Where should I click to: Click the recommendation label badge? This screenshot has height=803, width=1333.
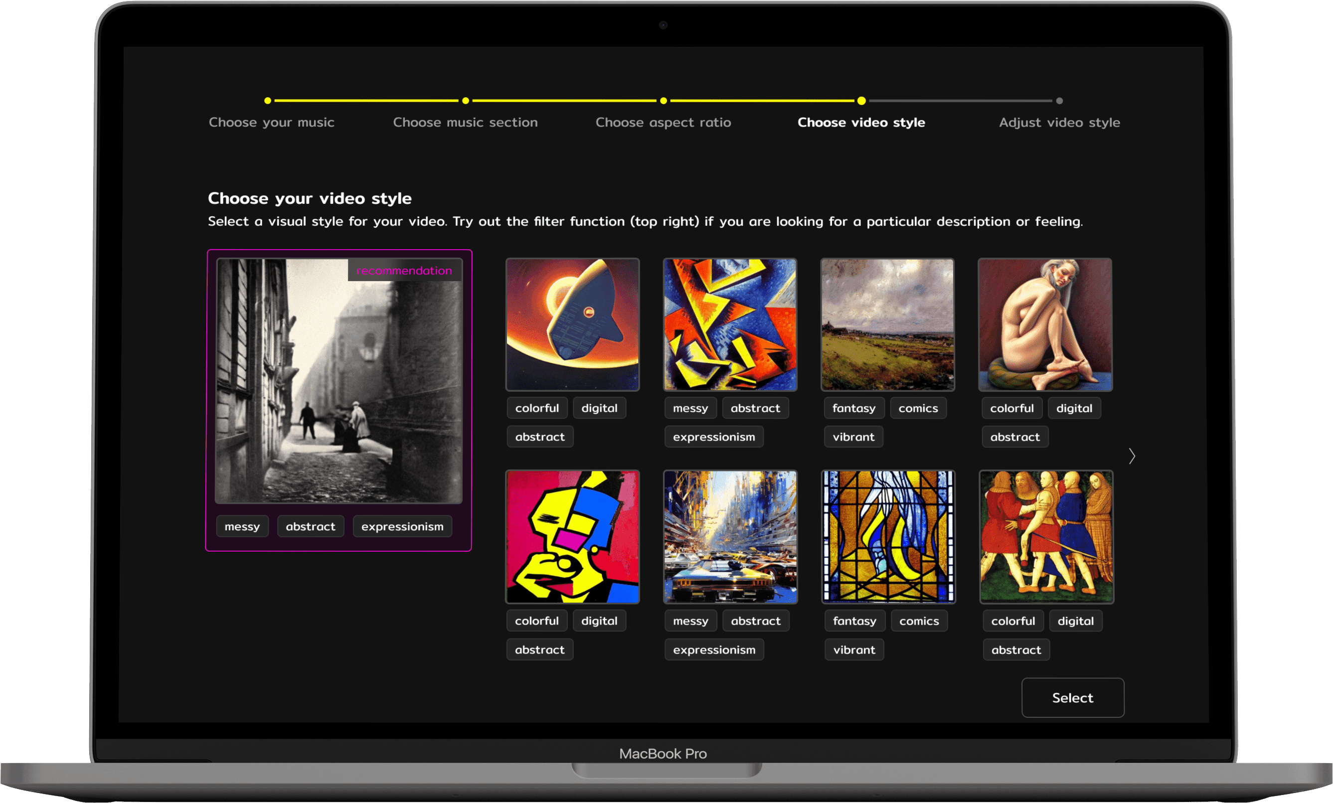404,271
